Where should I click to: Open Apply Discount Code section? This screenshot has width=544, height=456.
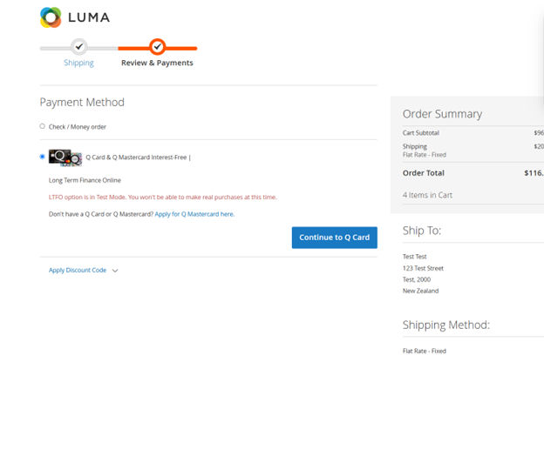(78, 270)
